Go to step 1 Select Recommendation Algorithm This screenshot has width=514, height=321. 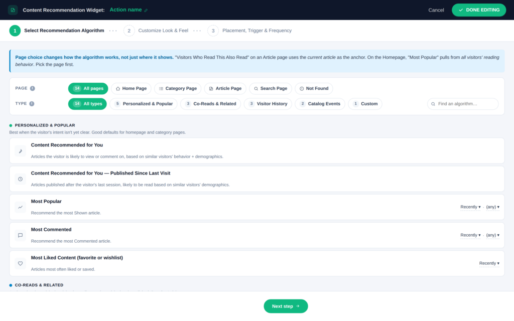[x=57, y=31]
